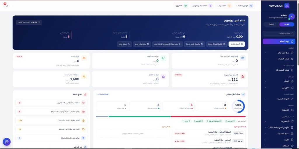Open the المخزون top tab

click(x=181, y=6)
